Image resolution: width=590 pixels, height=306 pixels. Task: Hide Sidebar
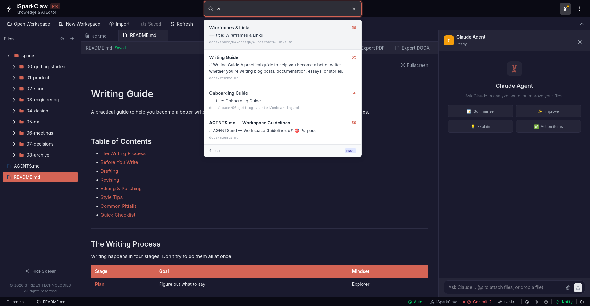[x=40, y=271]
